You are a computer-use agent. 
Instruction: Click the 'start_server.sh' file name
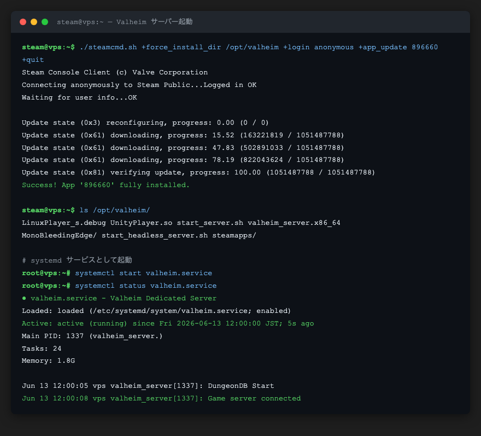210,223
